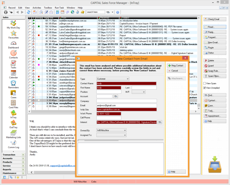
Task: Click the Forward button
Action: [215, 38]
